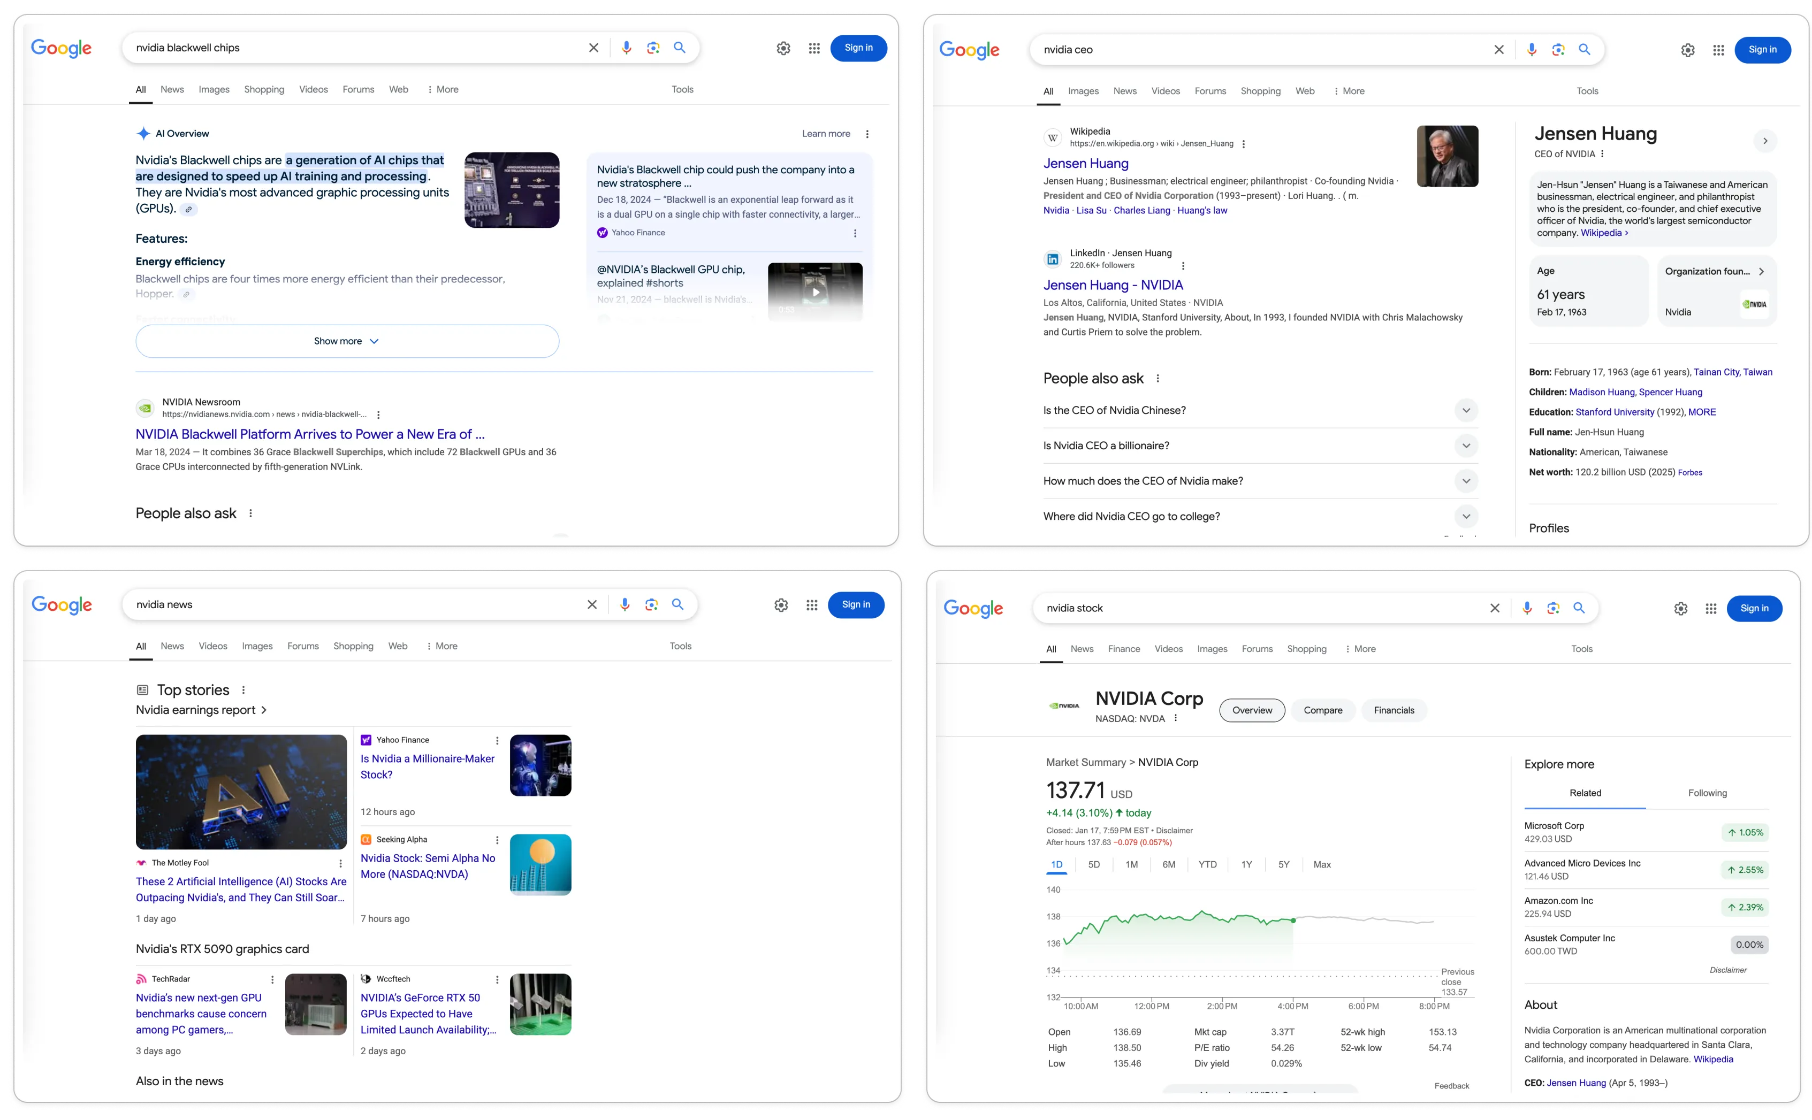The image size is (1812, 1120).
Task: Open options for Wikipedia Jensen Huang result
Action: click(1244, 144)
